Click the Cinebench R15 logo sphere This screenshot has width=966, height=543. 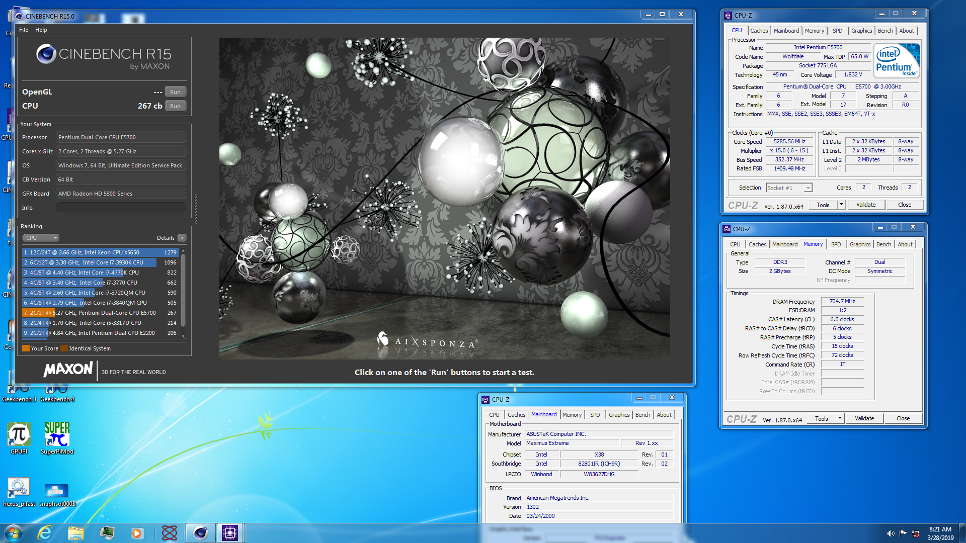pos(46,54)
